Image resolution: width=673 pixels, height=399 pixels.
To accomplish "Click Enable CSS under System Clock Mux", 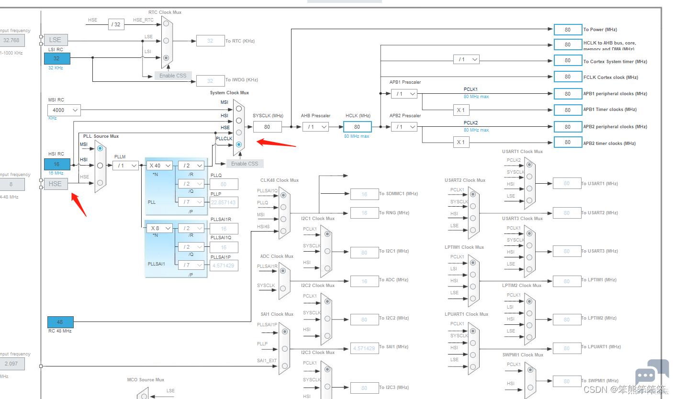I will pyautogui.click(x=245, y=164).
